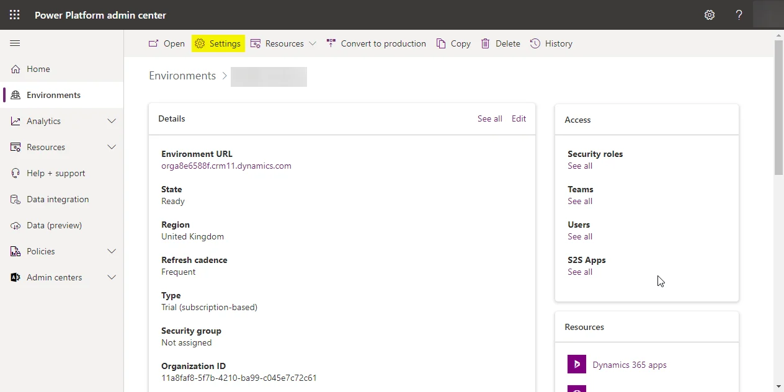Expand the Admin centers chevron
784x392 pixels.
pos(112,277)
